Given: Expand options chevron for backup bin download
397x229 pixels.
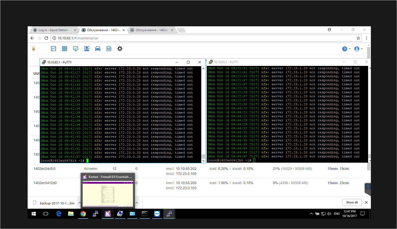Looking at the screenshot, I should [x=79, y=203].
